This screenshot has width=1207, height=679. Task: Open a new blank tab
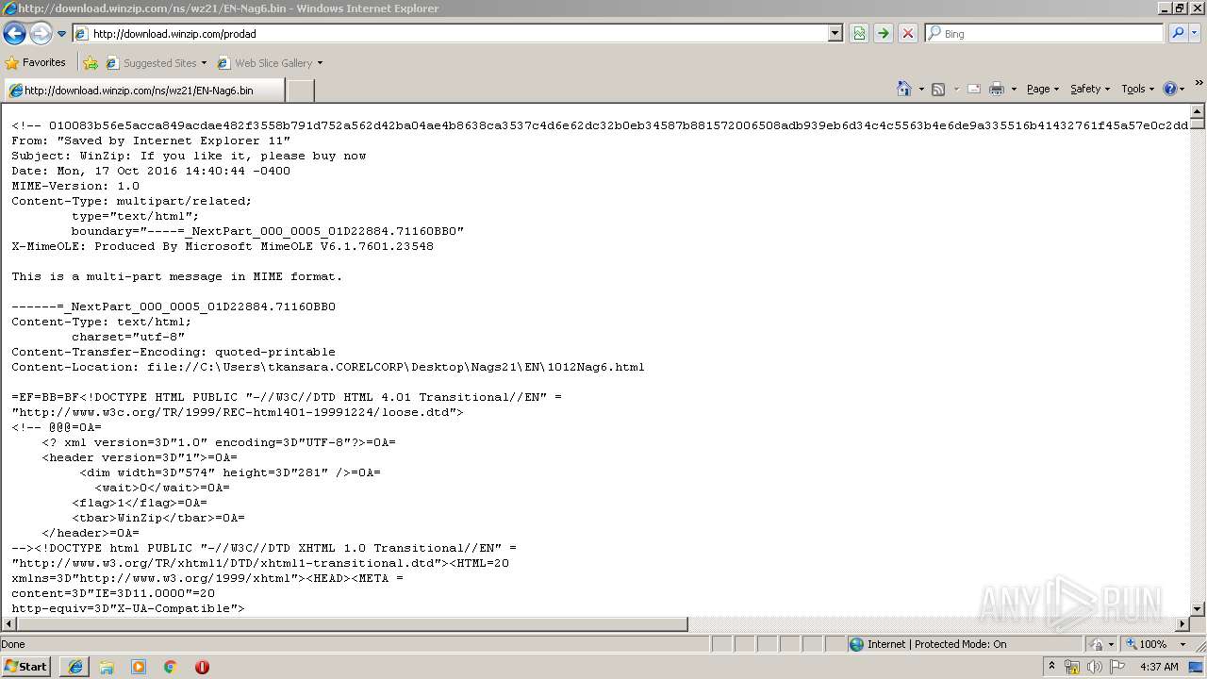point(300,91)
